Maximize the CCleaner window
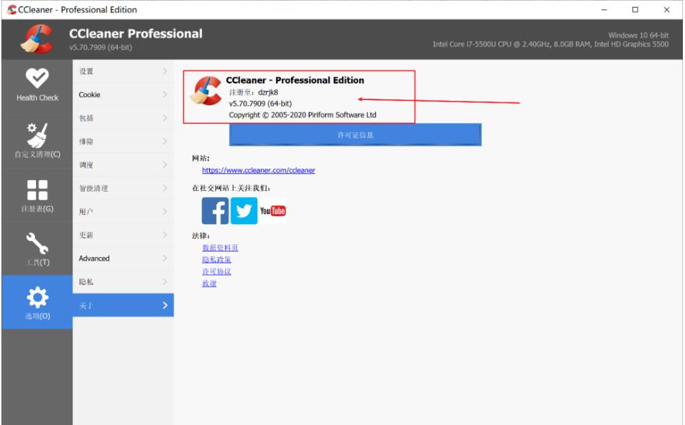This screenshot has height=425, width=685. coord(635,10)
